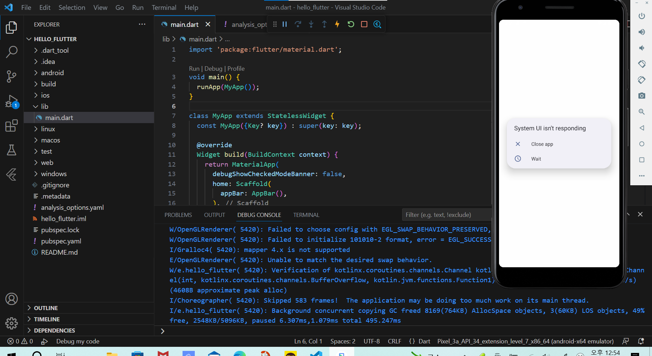652x356 pixels.
Task: Open the Explorer view in activity bar
Action: click(12, 28)
